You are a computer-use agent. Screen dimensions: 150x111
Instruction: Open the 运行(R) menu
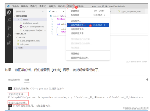point(61,6)
